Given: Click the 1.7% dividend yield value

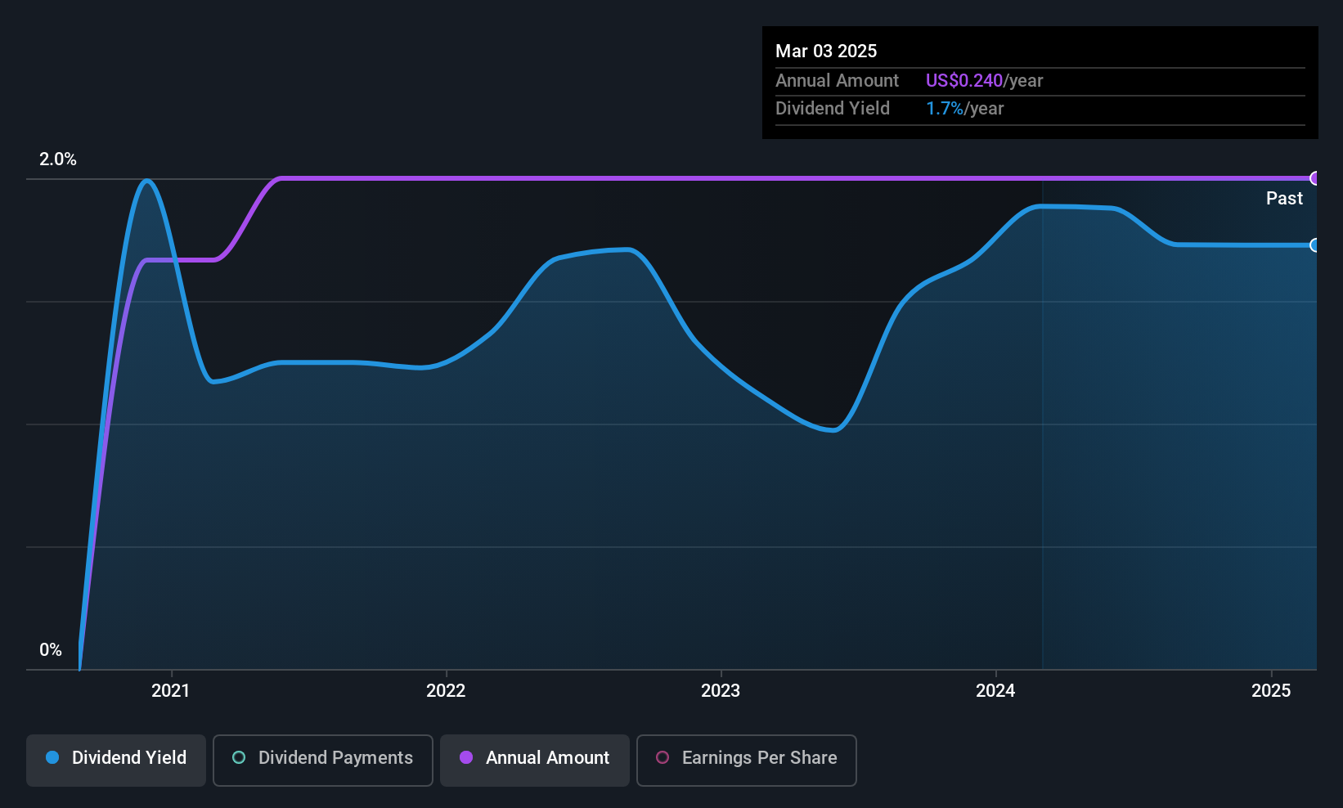Looking at the screenshot, I should click(945, 108).
